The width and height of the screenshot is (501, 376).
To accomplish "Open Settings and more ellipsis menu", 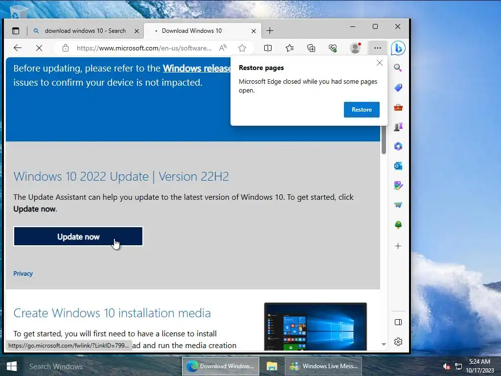I will (377, 48).
